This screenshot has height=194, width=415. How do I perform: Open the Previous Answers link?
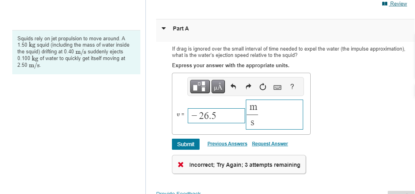point(227,144)
